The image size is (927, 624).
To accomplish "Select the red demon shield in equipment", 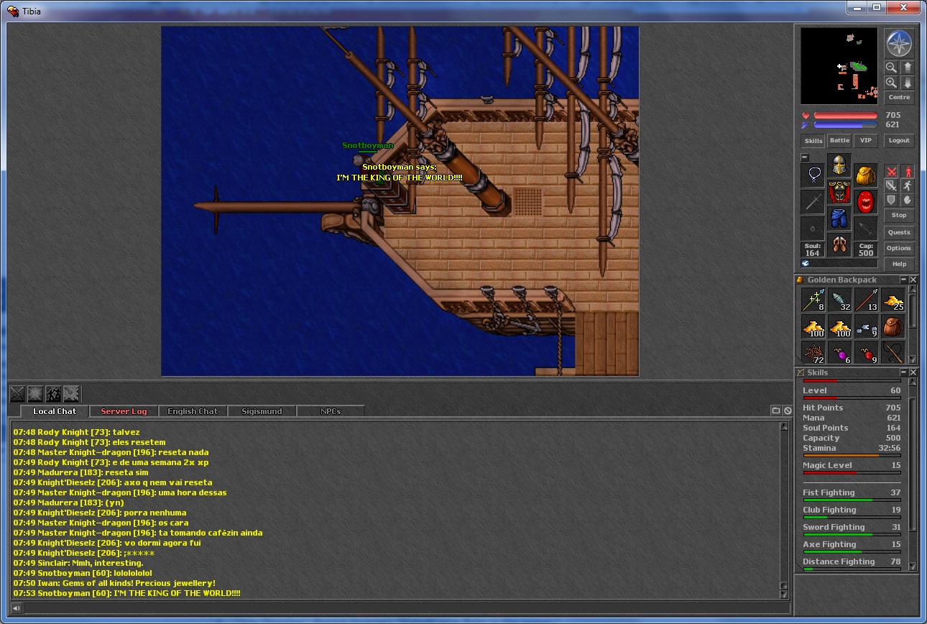I will point(865,202).
